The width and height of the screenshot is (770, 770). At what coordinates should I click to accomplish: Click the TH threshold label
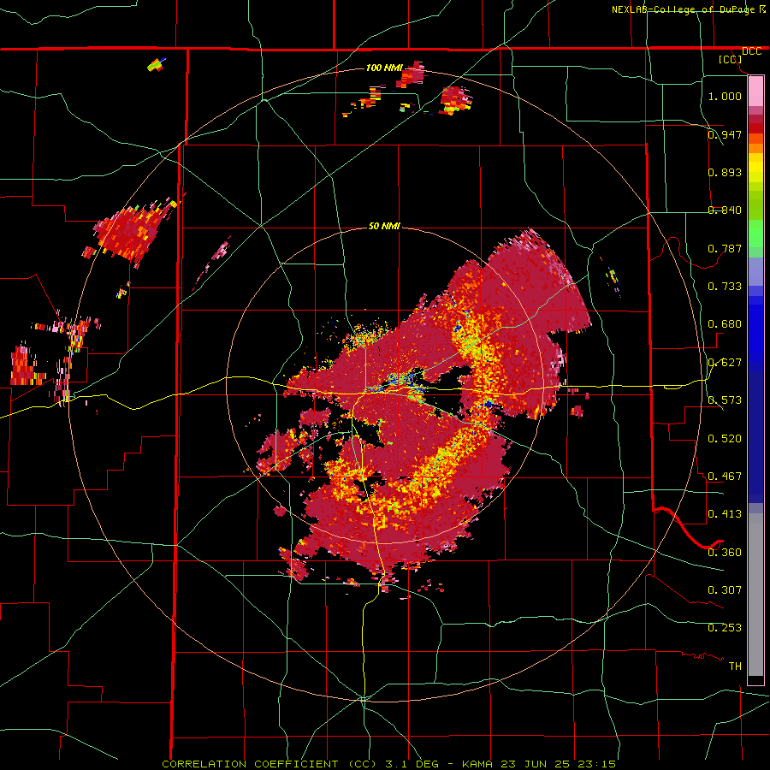(x=735, y=666)
